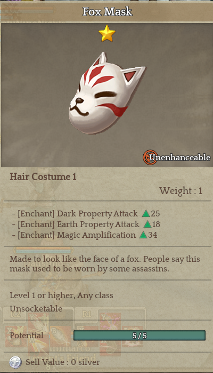The image size is (213, 373).
Task: Click the Hair Costume 1 category label
Action: (43, 177)
